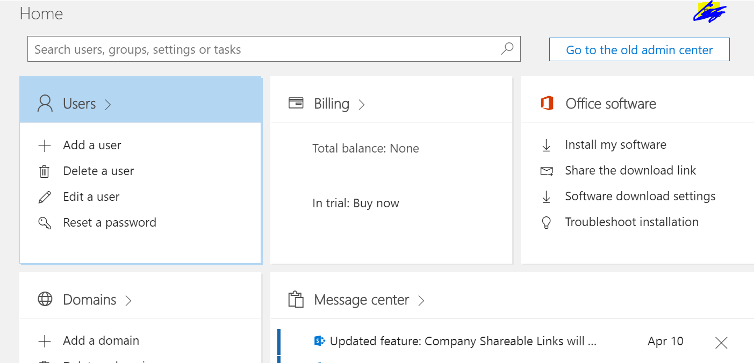This screenshot has height=363, width=754.
Task: Expand Users with its chevron
Action: point(108,104)
